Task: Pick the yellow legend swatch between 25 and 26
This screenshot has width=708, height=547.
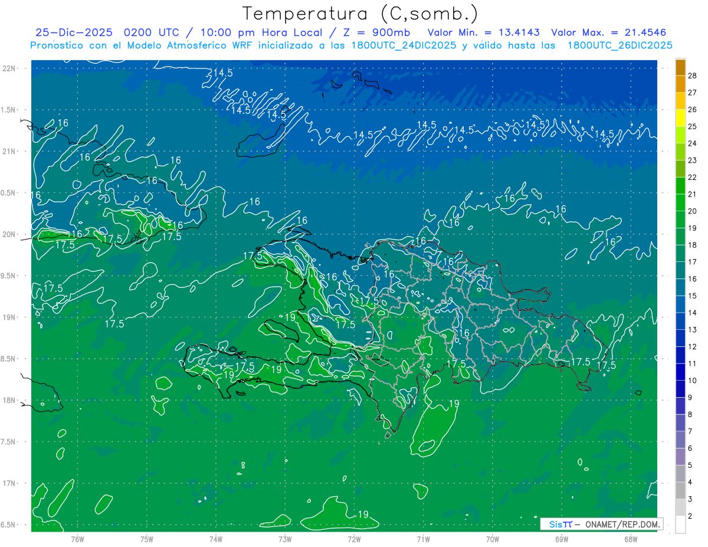Action: coord(680,118)
